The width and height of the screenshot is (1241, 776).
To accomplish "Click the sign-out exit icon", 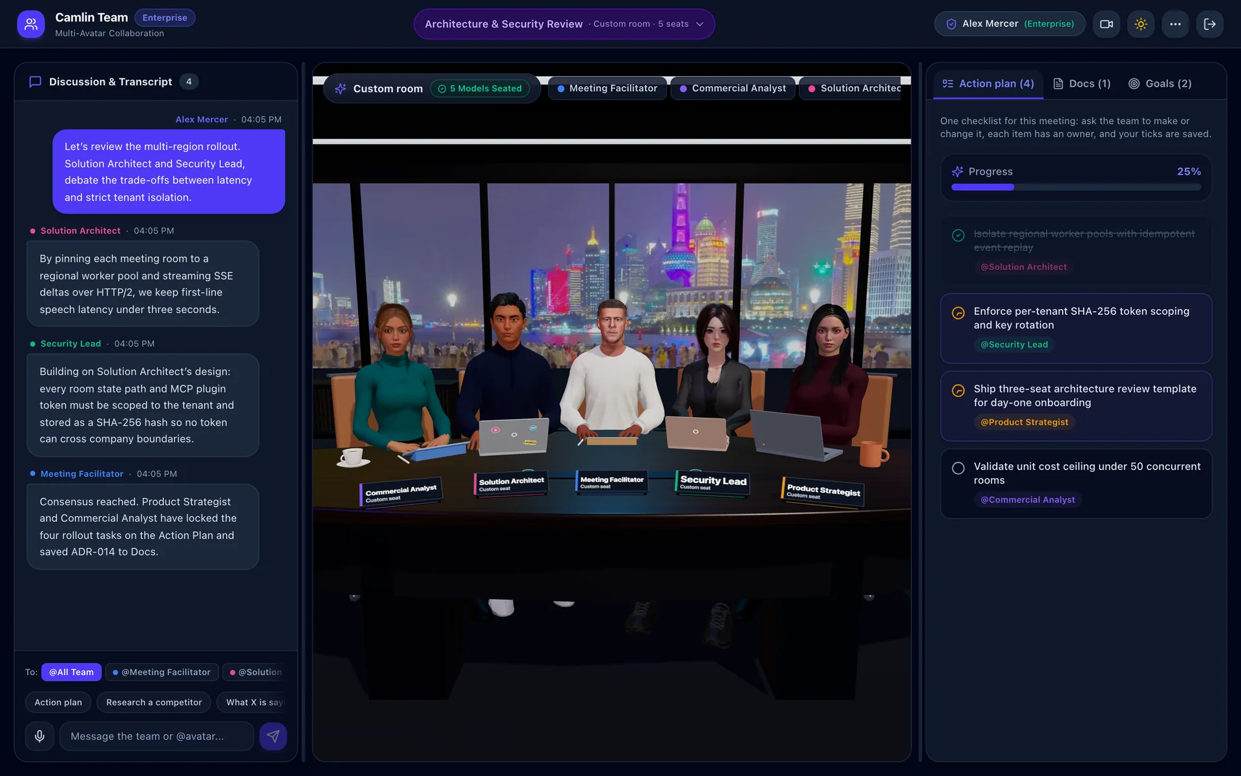I will 1209,24.
